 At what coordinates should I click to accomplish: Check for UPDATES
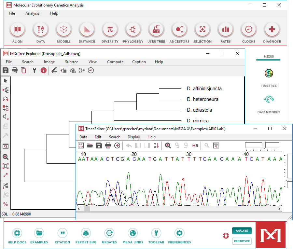tap(109, 236)
